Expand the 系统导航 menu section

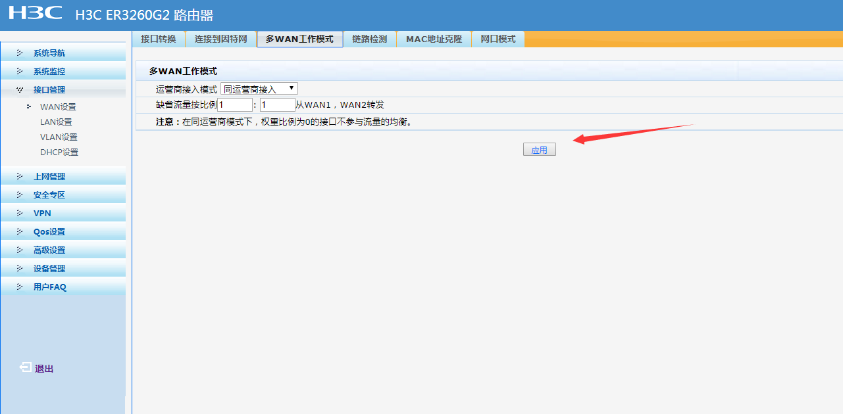pos(63,53)
